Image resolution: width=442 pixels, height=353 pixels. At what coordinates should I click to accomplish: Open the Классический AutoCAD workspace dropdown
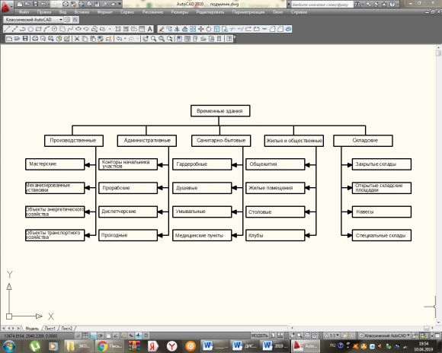coord(34,20)
